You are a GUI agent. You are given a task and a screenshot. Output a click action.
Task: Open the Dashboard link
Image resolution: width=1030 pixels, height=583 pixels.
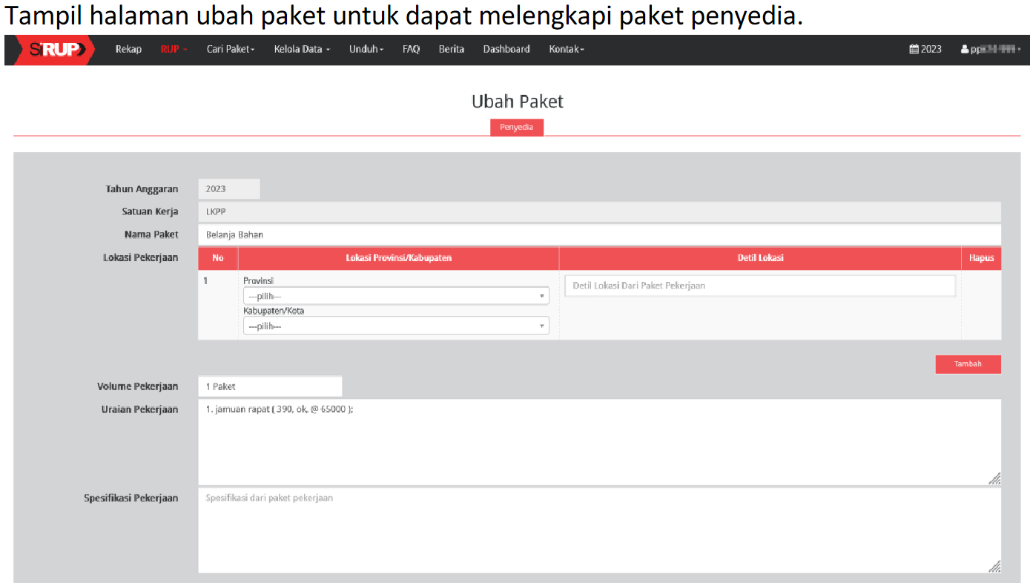pyautogui.click(x=506, y=50)
